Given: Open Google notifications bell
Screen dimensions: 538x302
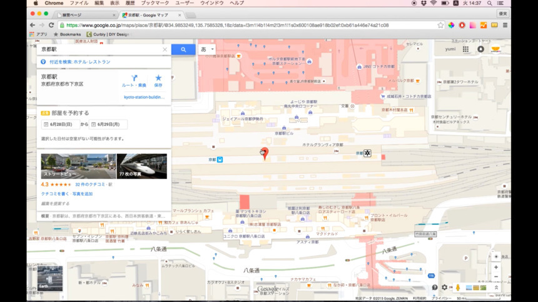Looking at the screenshot, I should pyautogui.click(x=480, y=49).
